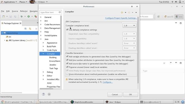This screenshot has height=104, width=185.
Task: Click Collapse All icon in Package Explorer
Action: (25, 29)
